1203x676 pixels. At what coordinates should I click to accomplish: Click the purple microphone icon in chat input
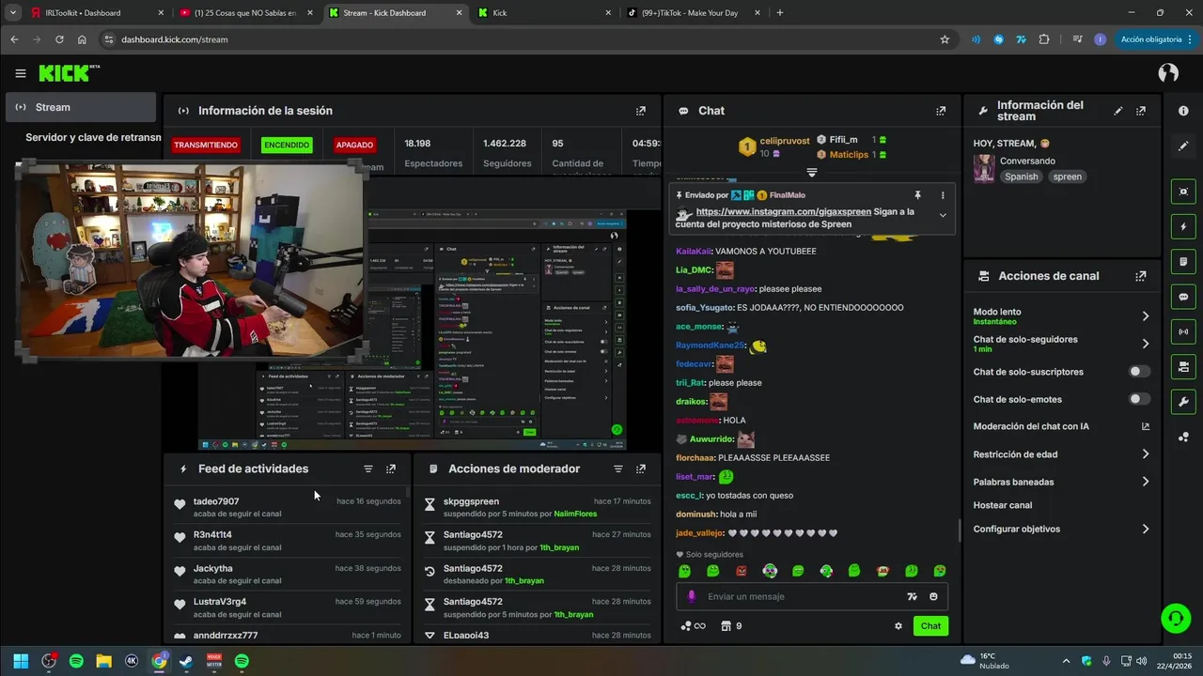pyautogui.click(x=692, y=596)
